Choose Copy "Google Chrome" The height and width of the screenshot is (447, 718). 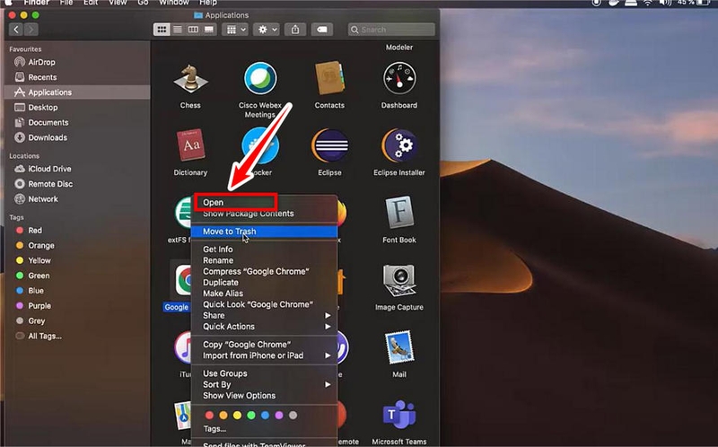click(264, 345)
